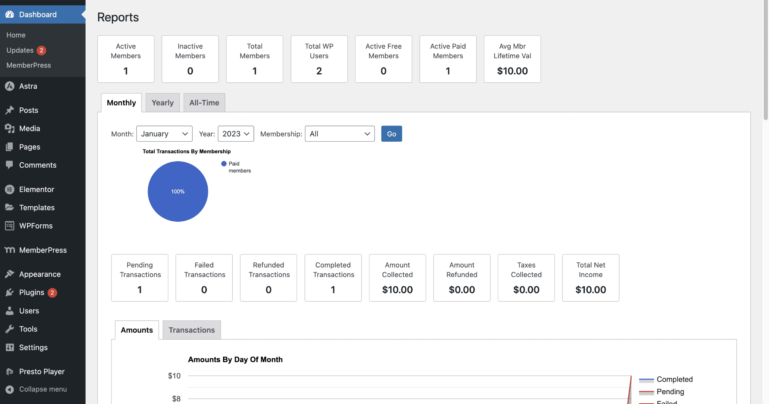Viewport: 769px width, 404px height.
Task: Click the Inactive Members stat card
Action: tap(190, 59)
